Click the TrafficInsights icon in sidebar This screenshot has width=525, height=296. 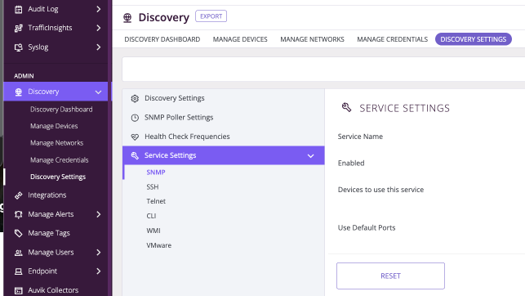[19, 28]
